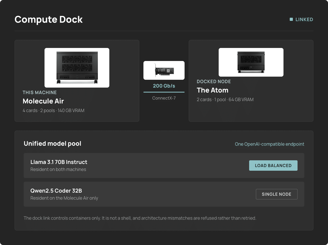Click One OpenAI-compatible endpoint link
Screen dimensions: 328x245
pyautogui.click(x=269, y=144)
